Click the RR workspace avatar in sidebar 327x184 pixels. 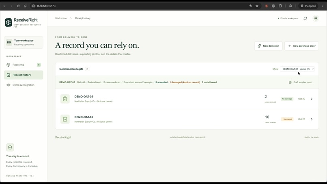(9, 42)
